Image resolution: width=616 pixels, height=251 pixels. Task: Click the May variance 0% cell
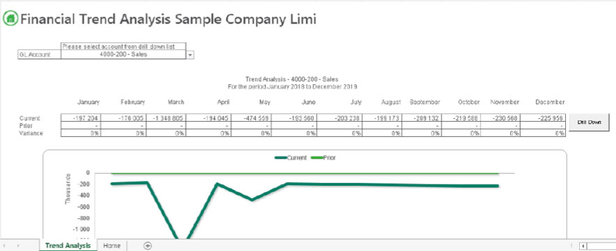(252, 133)
